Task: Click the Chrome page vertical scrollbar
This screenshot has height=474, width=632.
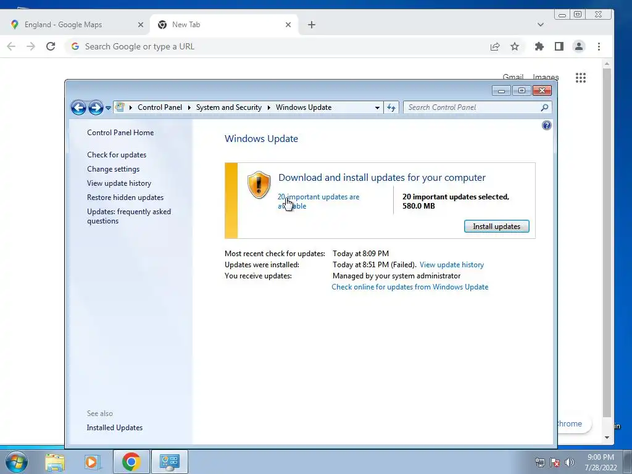Action: coord(607,243)
